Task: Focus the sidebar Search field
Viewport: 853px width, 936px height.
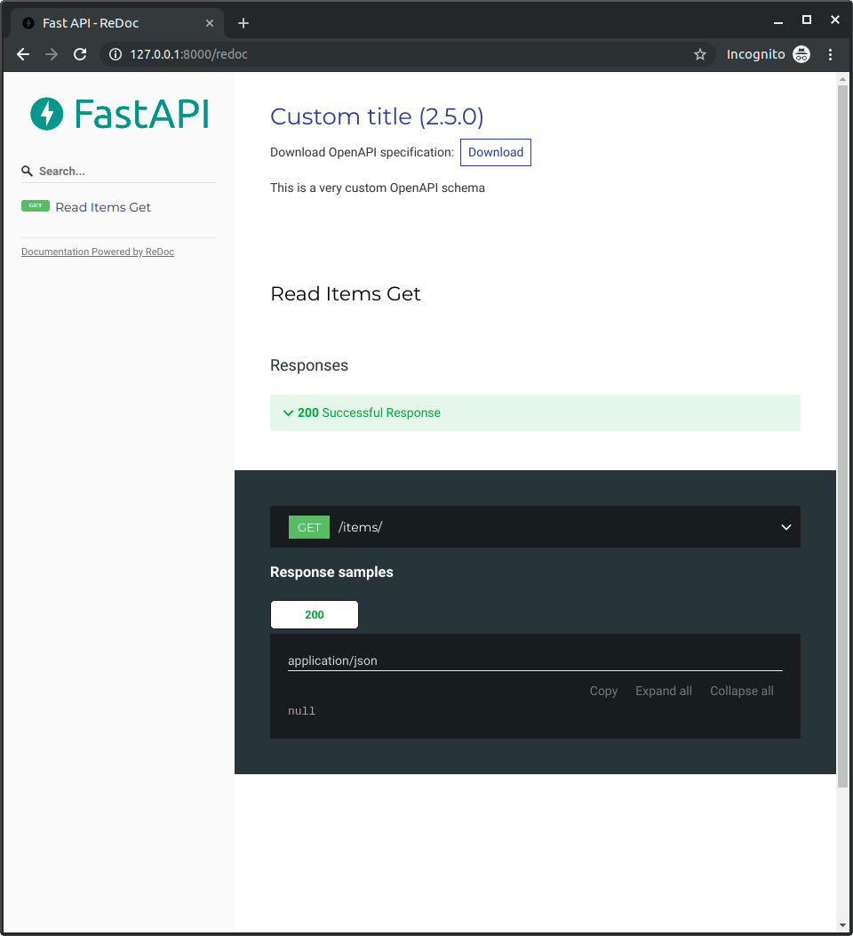Action: (124, 171)
